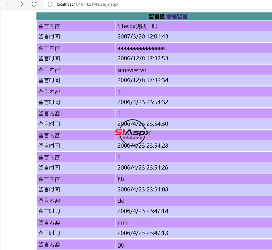This screenshot has width=272, height=250.
Task: Select the message text 51aspx测试一把
Action: click(137, 26)
